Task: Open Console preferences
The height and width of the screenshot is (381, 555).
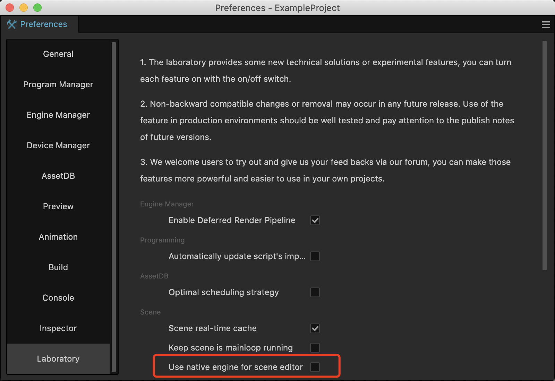Action: [x=58, y=298]
